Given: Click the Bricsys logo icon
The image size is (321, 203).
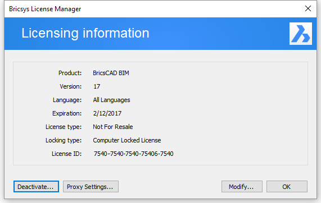Looking at the screenshot, I should click(x=301, y=34).
